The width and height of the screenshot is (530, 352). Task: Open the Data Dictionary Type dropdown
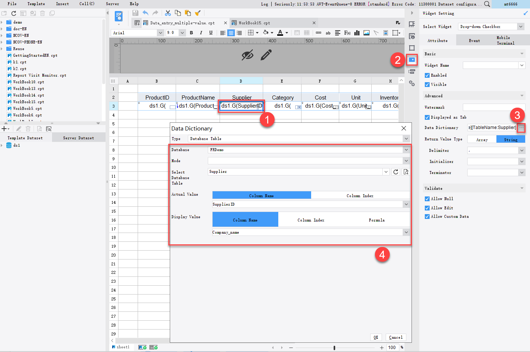pos(406,139)
